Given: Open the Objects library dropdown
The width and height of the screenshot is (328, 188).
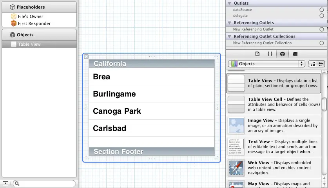Looking at the screenshot, I should point(267,64).
